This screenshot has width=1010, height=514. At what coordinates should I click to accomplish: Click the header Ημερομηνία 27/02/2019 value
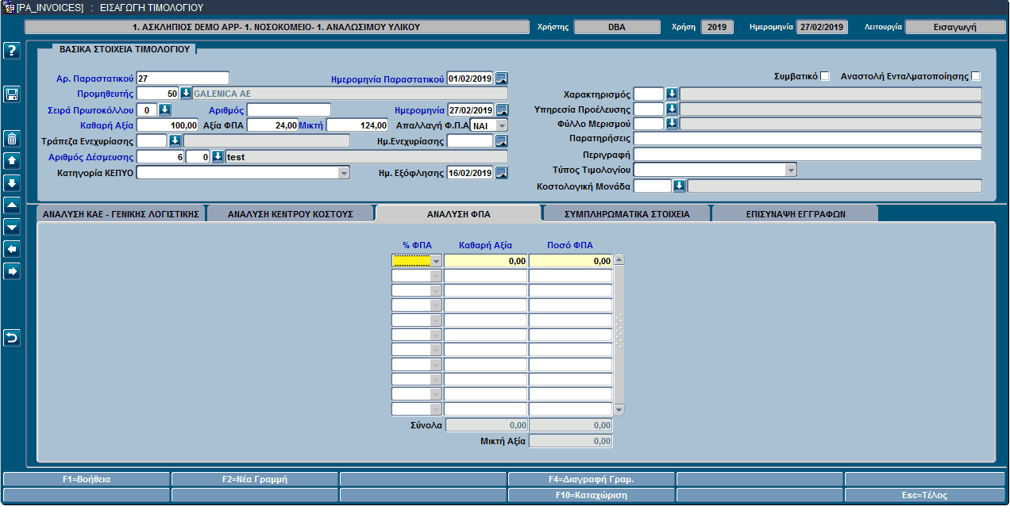pos(822,27)
